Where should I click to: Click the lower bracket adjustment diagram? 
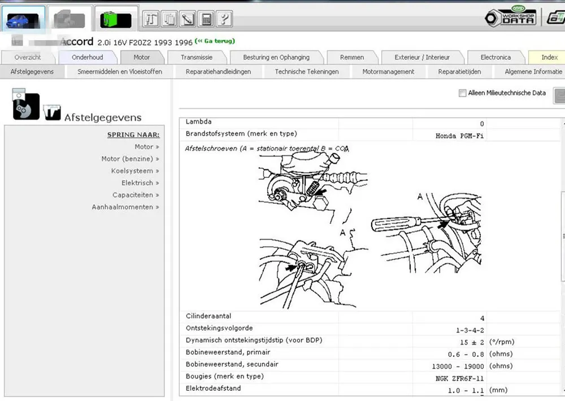point(314,268)
